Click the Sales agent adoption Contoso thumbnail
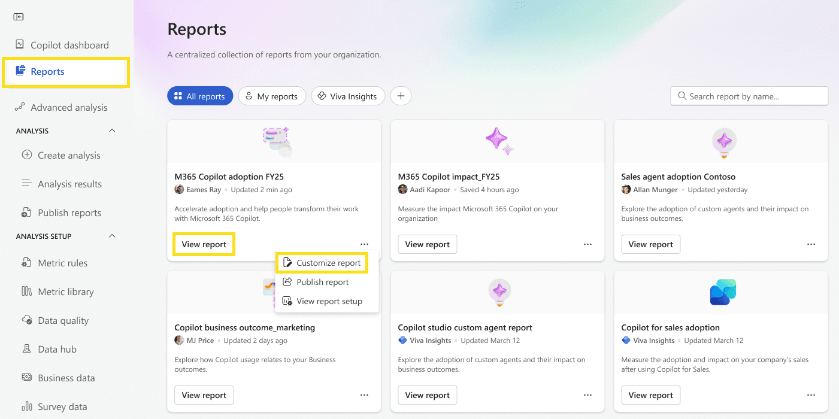Screen dimensions: 839x419 pyautogui.click(x=724, y=142)
